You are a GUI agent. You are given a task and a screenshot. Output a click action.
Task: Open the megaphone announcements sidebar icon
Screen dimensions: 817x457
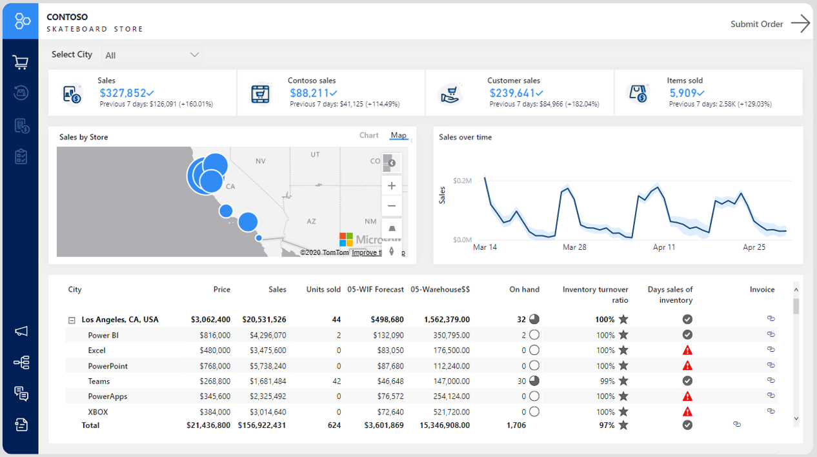tap(21, 331)
